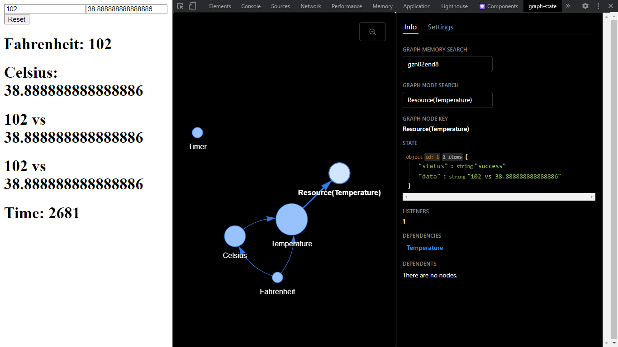
Task: Collapse the 2 items state object
Action: click(x=452, y=157)
